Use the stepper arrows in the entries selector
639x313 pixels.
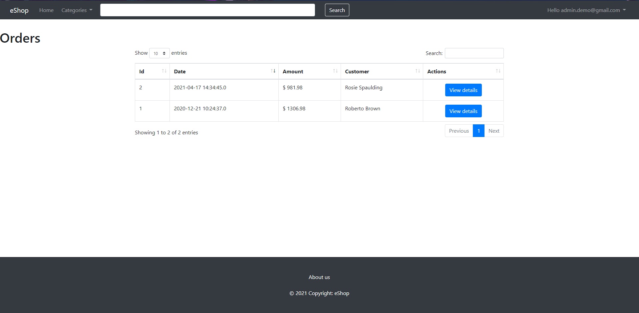coord(164,53)
